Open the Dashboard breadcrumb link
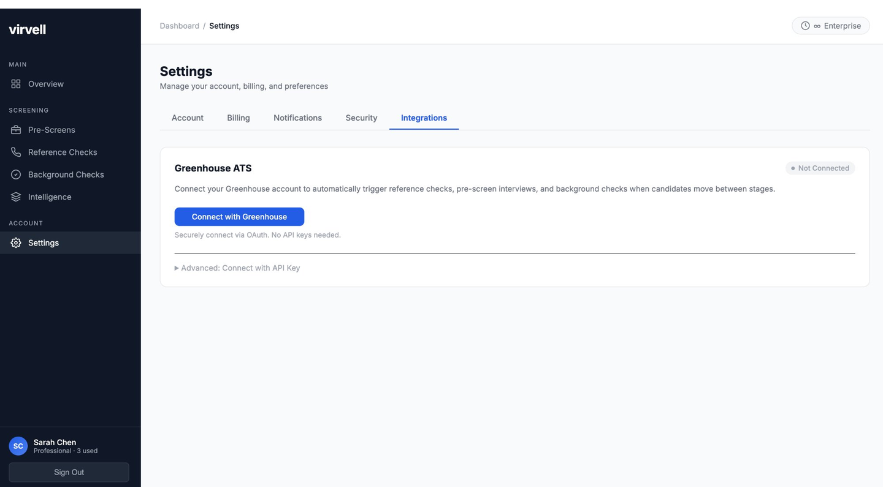 pos(180,26)
